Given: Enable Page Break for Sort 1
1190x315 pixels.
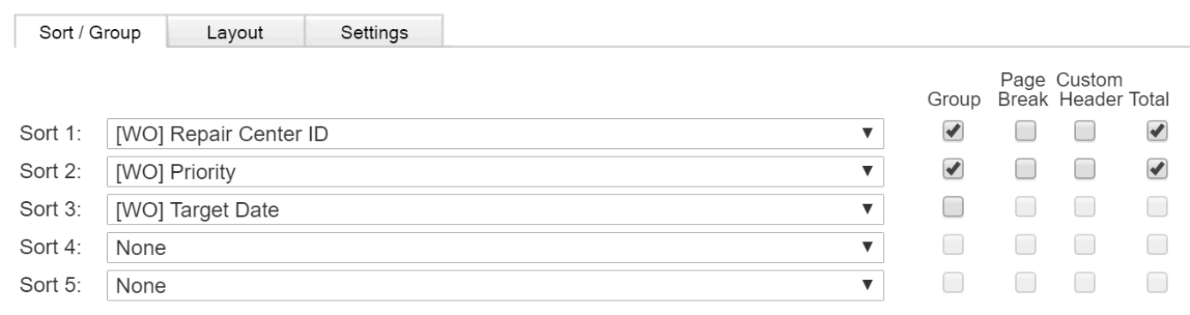Looking at the screenshot, I should click(1024, 131).
